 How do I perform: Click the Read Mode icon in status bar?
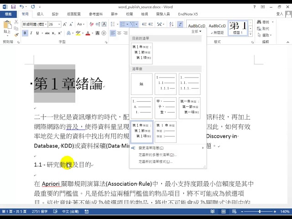coord(213,212)
